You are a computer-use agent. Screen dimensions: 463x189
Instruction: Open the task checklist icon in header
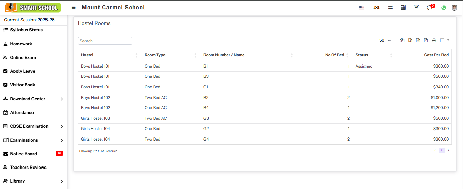click(416, 8)
